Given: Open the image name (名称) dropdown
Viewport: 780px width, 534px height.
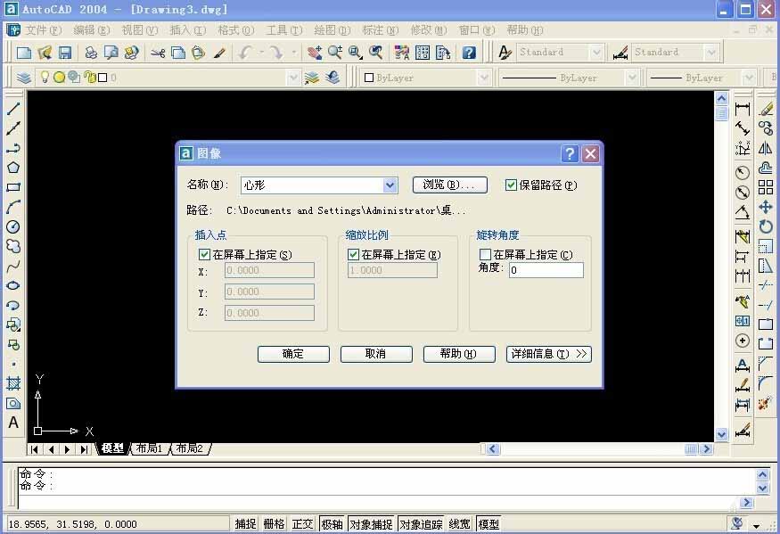Looking at the screenshot, I should click(390, 185).
